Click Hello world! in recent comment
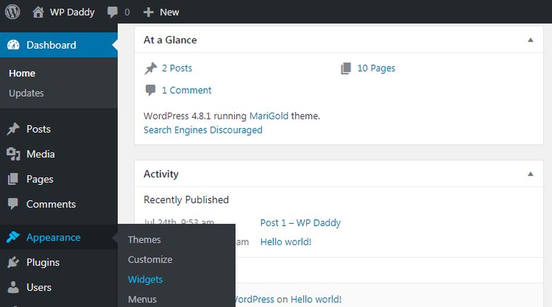 316,299
